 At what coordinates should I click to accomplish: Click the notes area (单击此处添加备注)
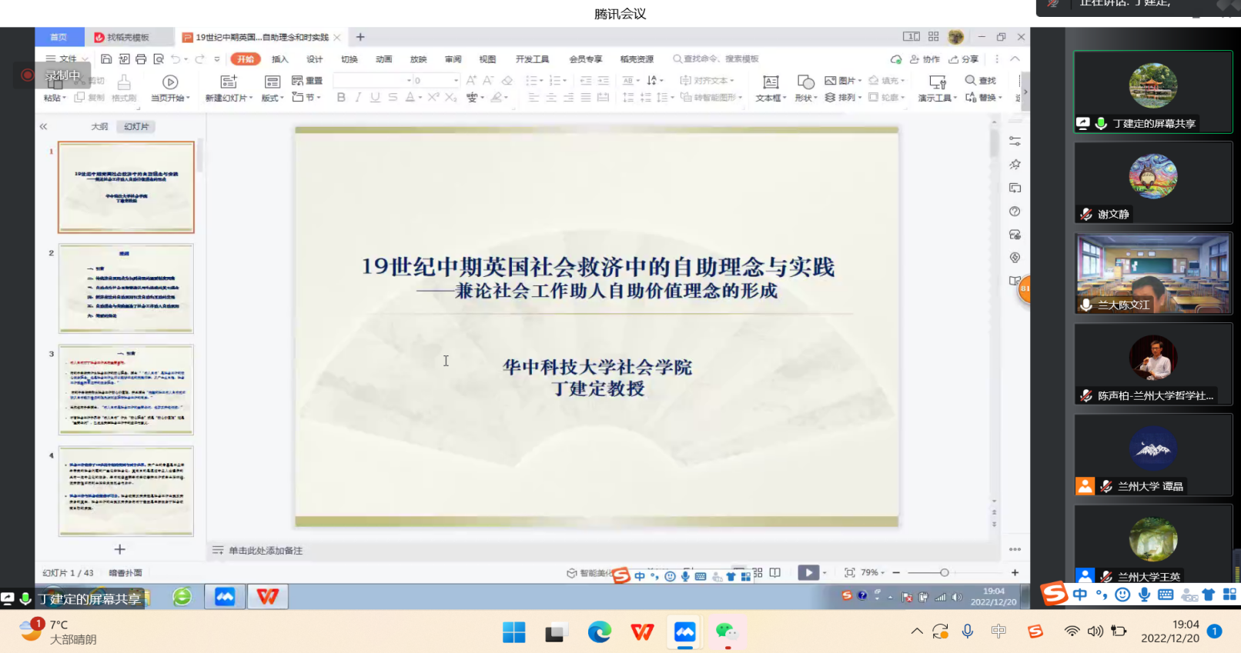click(x=266, y=551)
